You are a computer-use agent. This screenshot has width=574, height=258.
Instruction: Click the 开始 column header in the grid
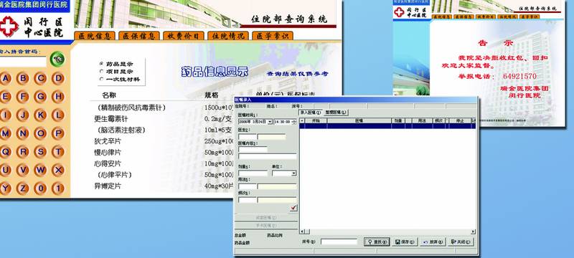[316, 120]
